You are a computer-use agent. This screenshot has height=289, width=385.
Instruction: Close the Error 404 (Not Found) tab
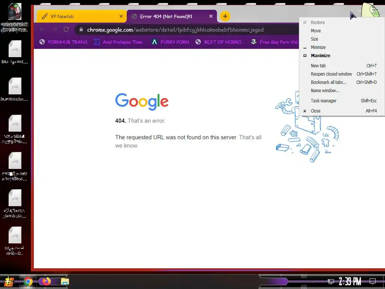[x=211, y=16]
